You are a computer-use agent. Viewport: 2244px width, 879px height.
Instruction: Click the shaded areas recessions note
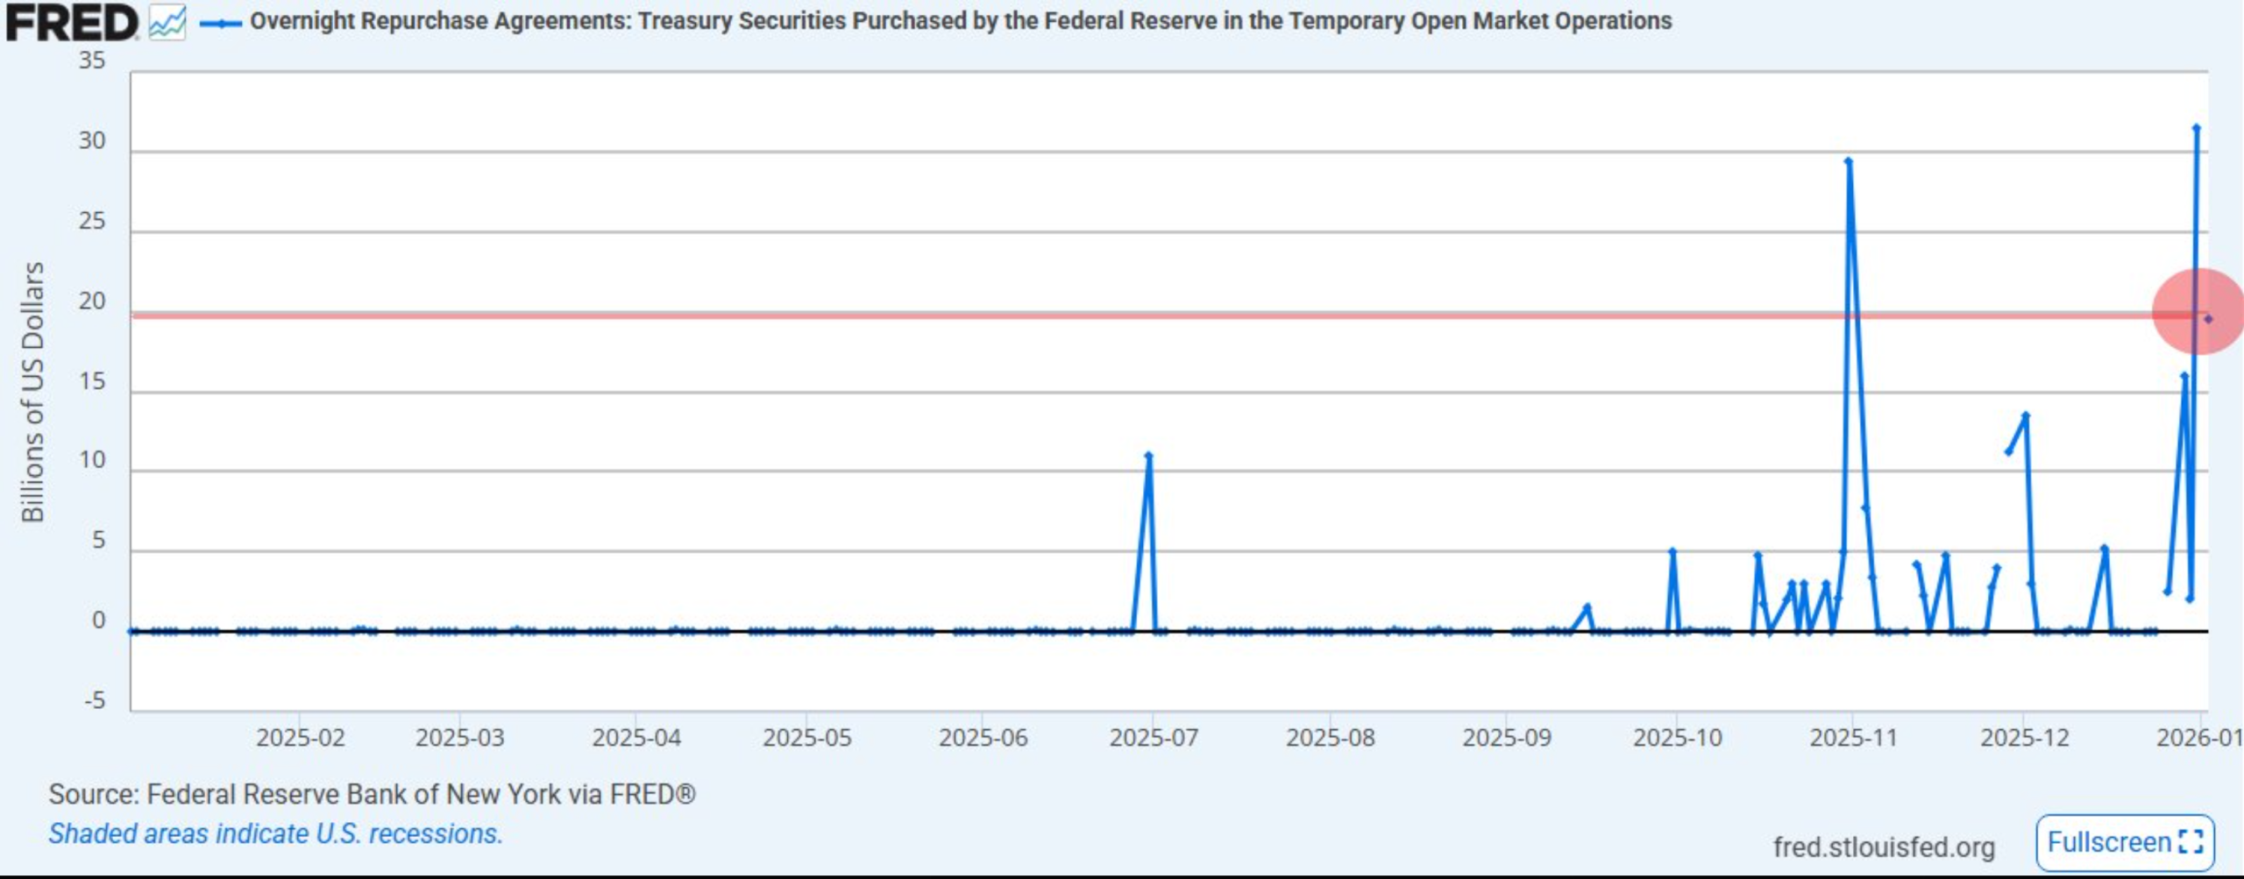(x=275, y=833)
